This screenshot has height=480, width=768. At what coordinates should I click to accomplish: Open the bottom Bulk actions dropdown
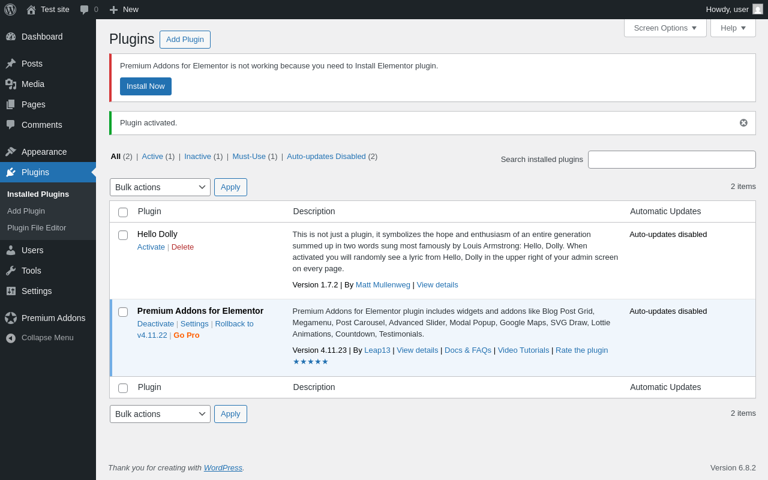(x=160, y=414)
